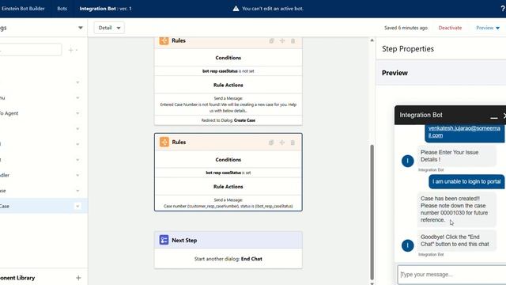Click the 'Goodbye! Click the End Chat' message
Screen dimensions: 506x285
pyautogui.click(x=456, y=241)
